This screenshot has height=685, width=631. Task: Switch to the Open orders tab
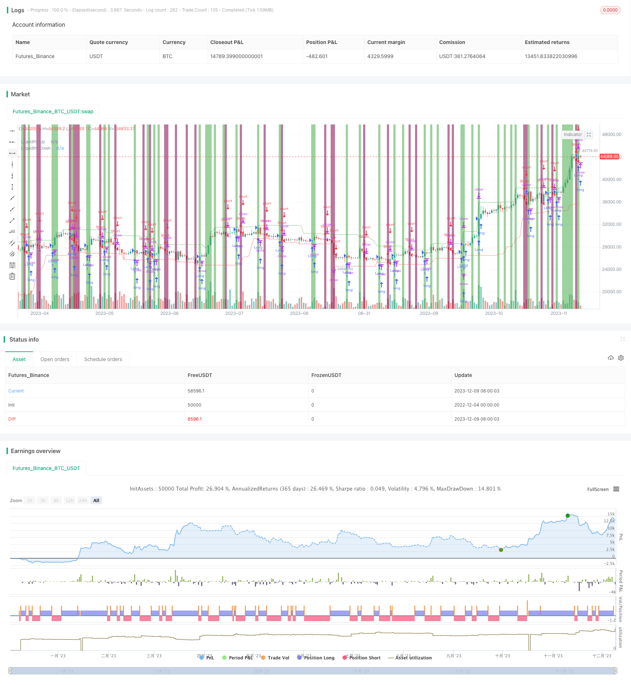(x=55, y=359)
